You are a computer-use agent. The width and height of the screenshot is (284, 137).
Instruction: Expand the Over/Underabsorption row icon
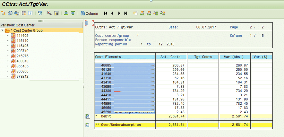point(87,125)
